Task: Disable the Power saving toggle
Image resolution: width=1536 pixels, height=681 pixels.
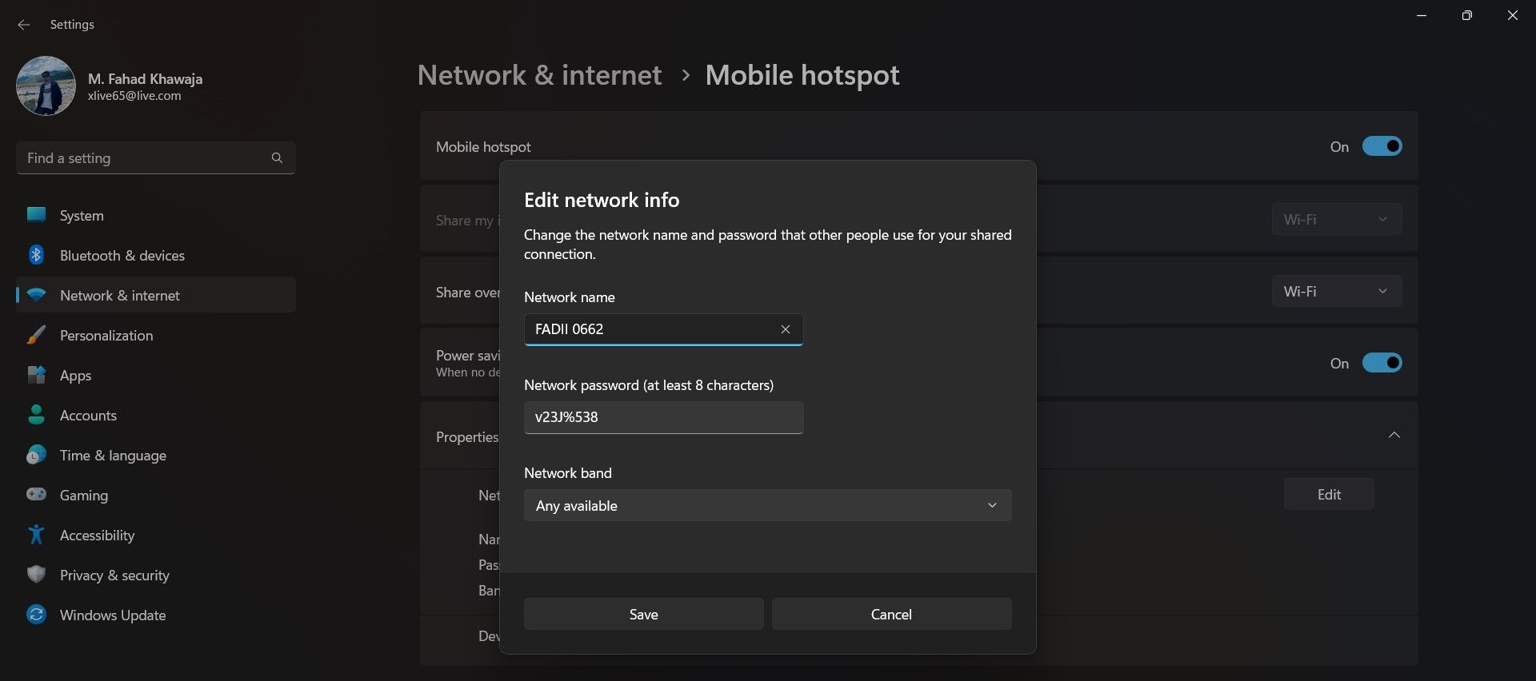Action: tap(1382, 362)
